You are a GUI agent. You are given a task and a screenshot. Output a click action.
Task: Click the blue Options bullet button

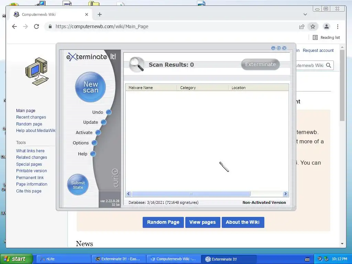[x=94, y=143]
